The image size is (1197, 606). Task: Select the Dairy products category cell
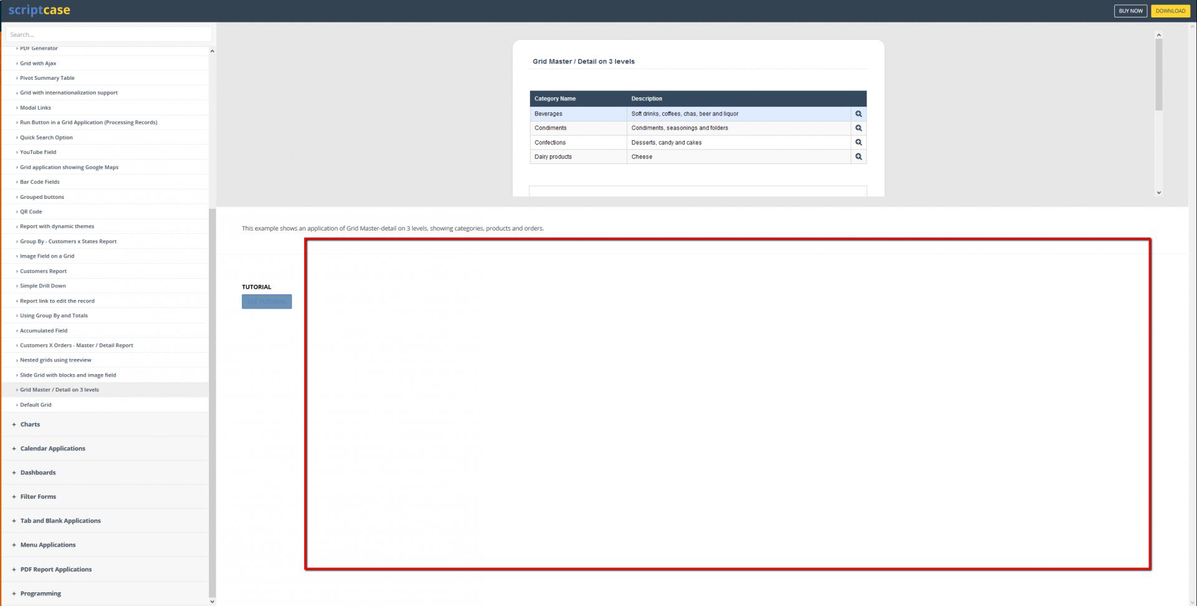pyautogui.click(x=579, y=156)
